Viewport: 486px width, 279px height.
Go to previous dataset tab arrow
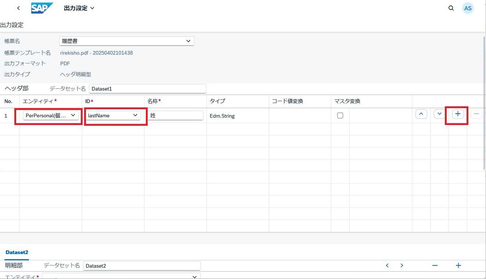[387, 265]
